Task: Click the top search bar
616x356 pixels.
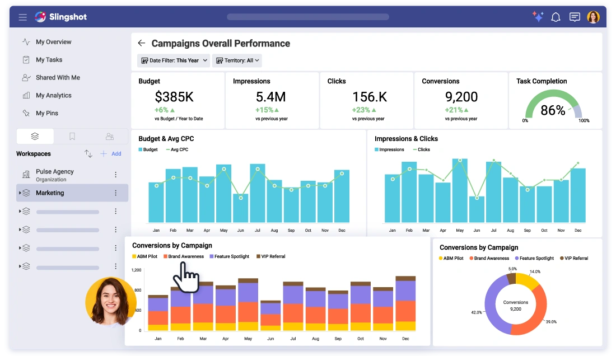Action: click(x=307, y=17)
